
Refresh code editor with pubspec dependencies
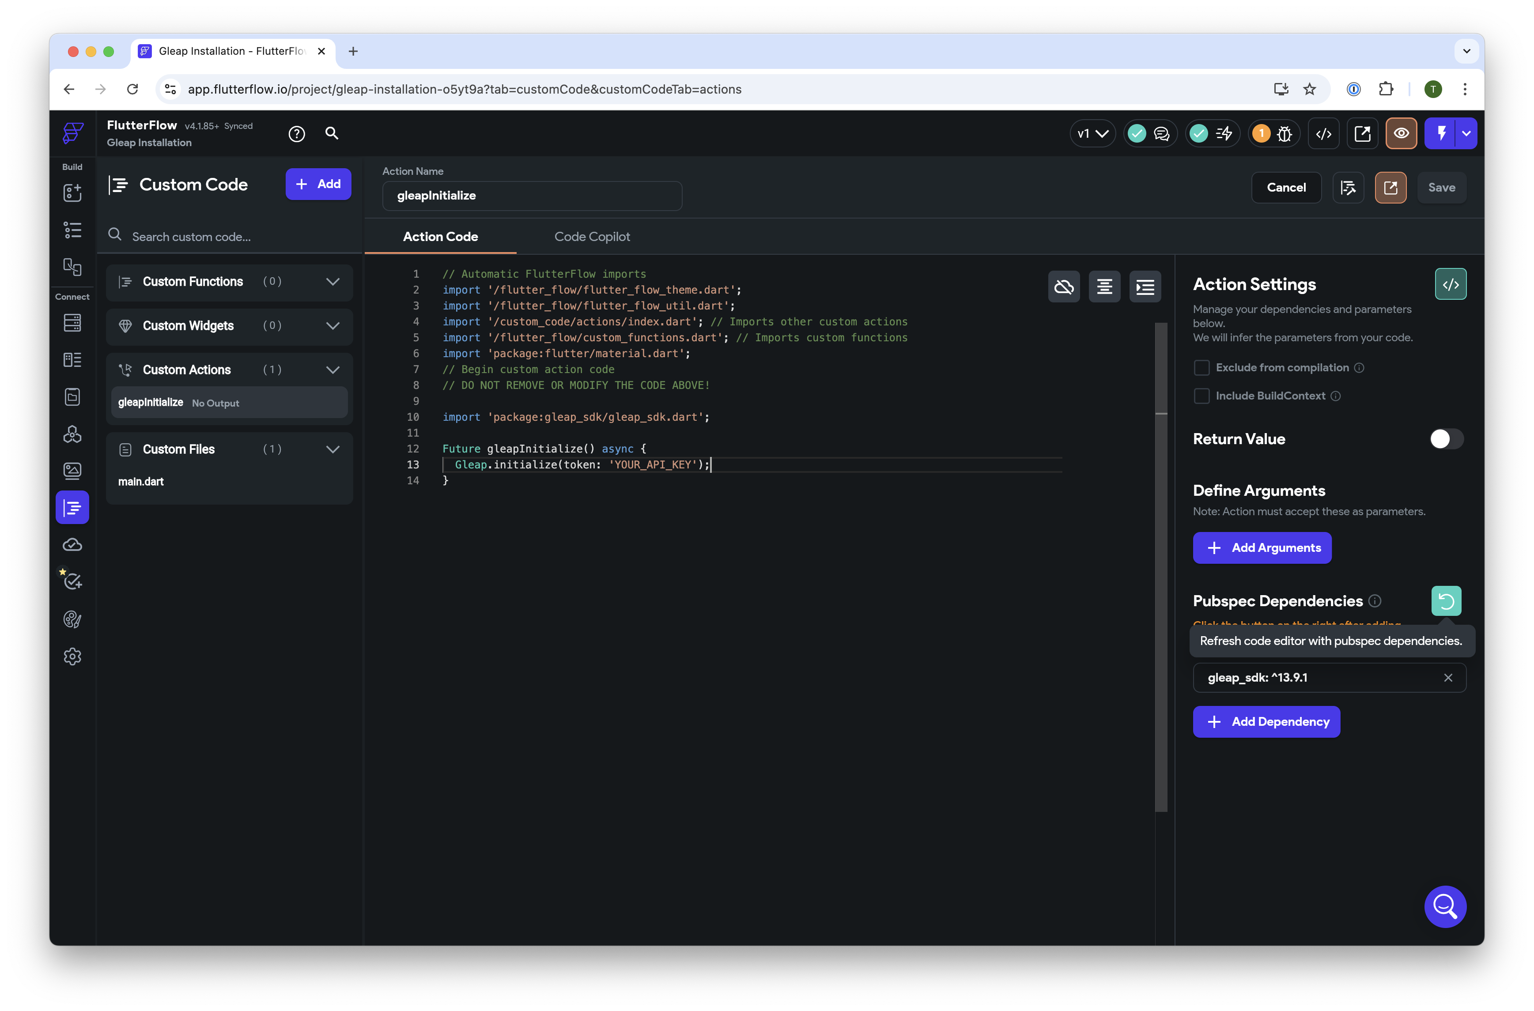coord(1446,601)
